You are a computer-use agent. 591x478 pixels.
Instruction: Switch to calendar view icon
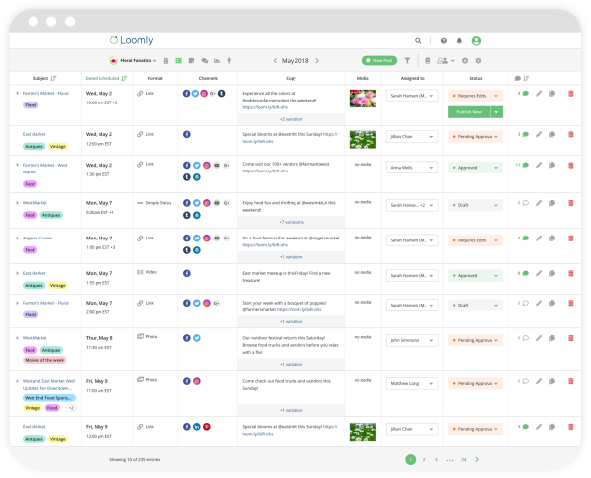point(165,61)
